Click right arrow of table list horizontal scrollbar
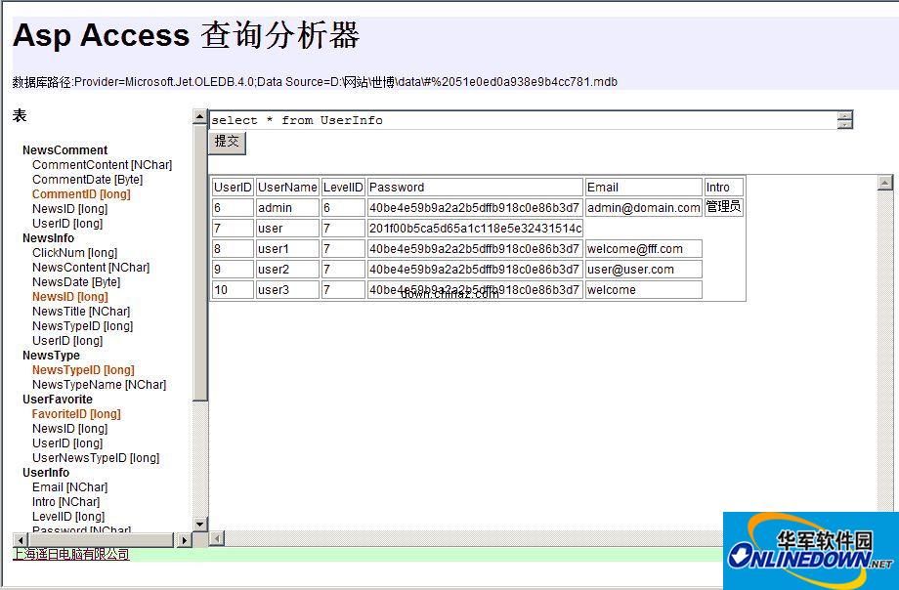Viewport: 899px width, 590px height. point(184,540)
